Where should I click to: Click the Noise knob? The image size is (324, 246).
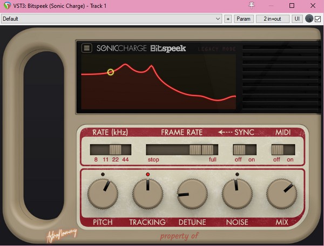point(237,194)
